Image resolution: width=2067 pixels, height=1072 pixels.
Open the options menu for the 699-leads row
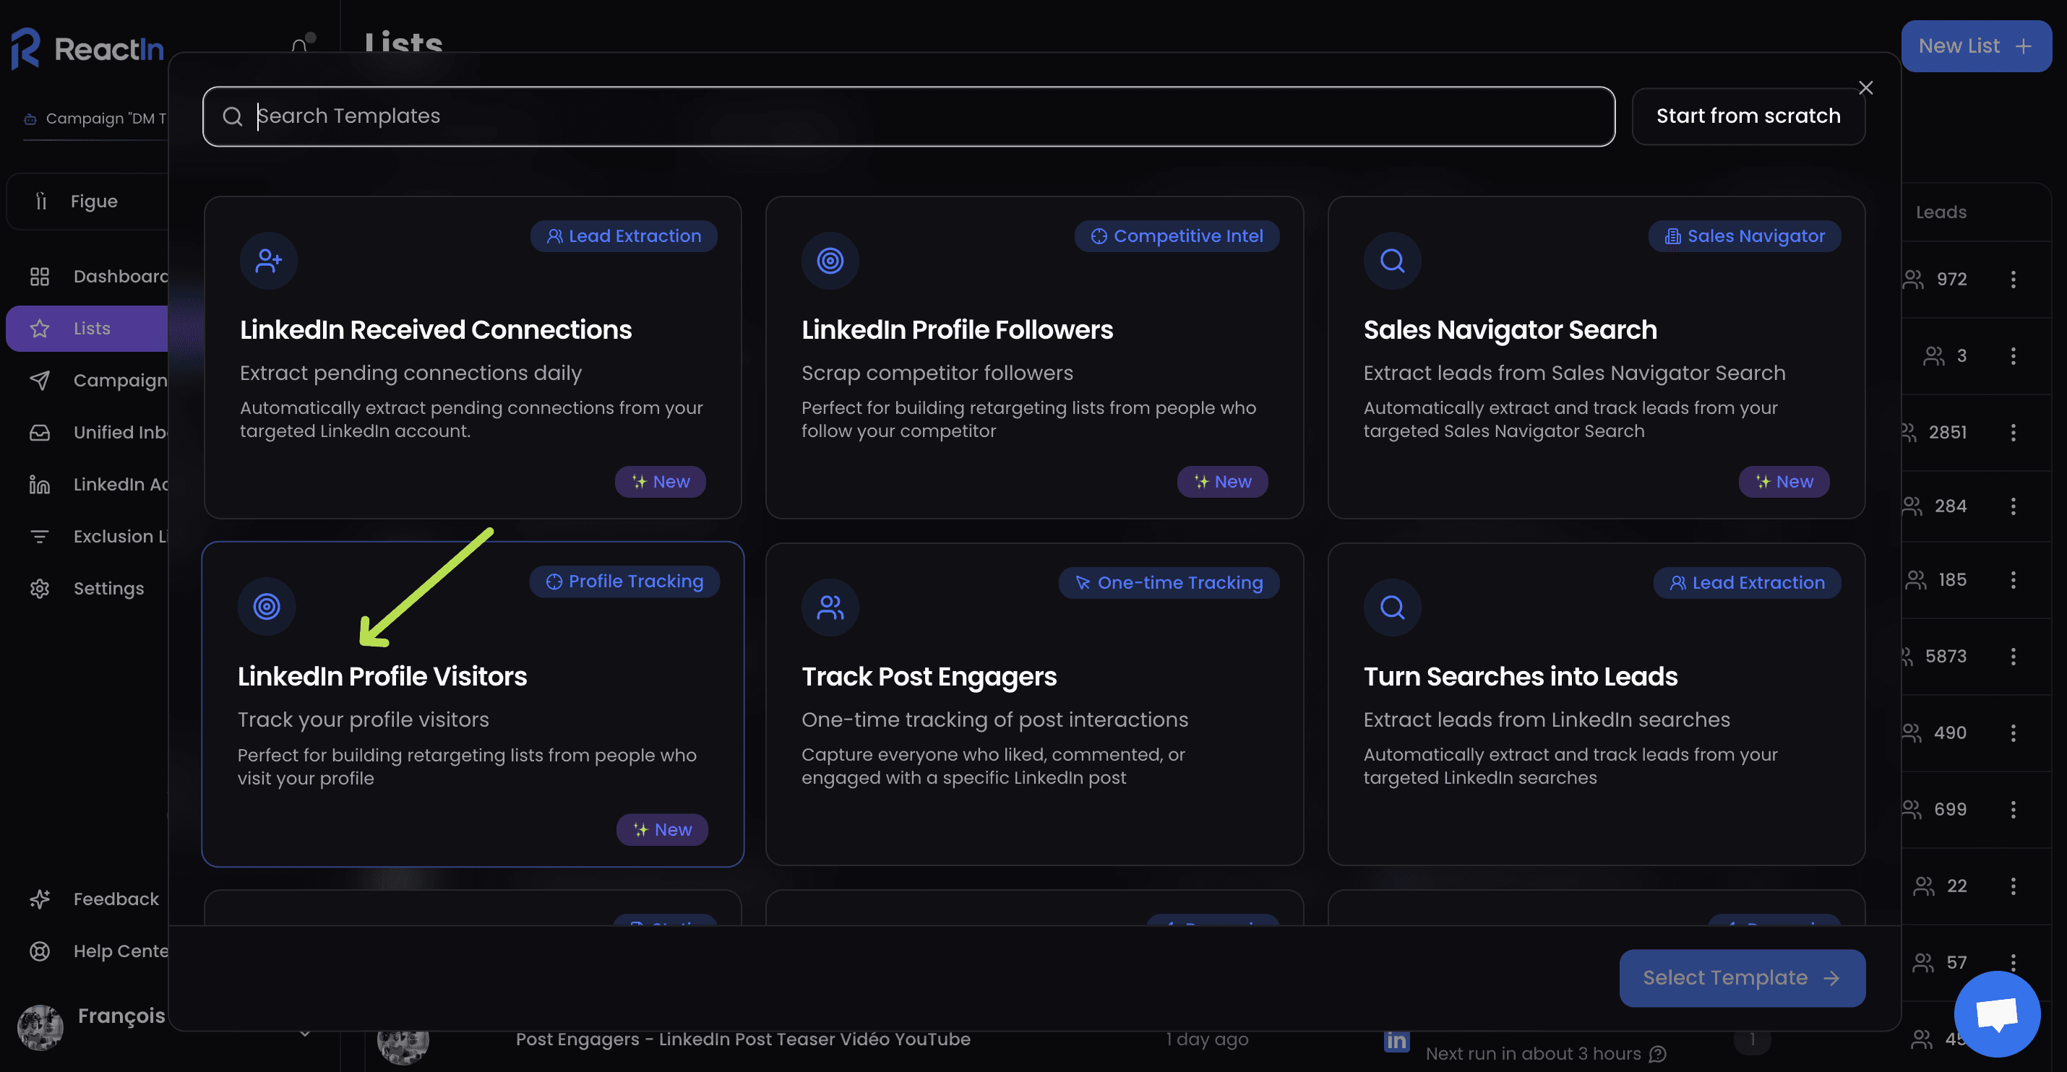[2013, 810]
